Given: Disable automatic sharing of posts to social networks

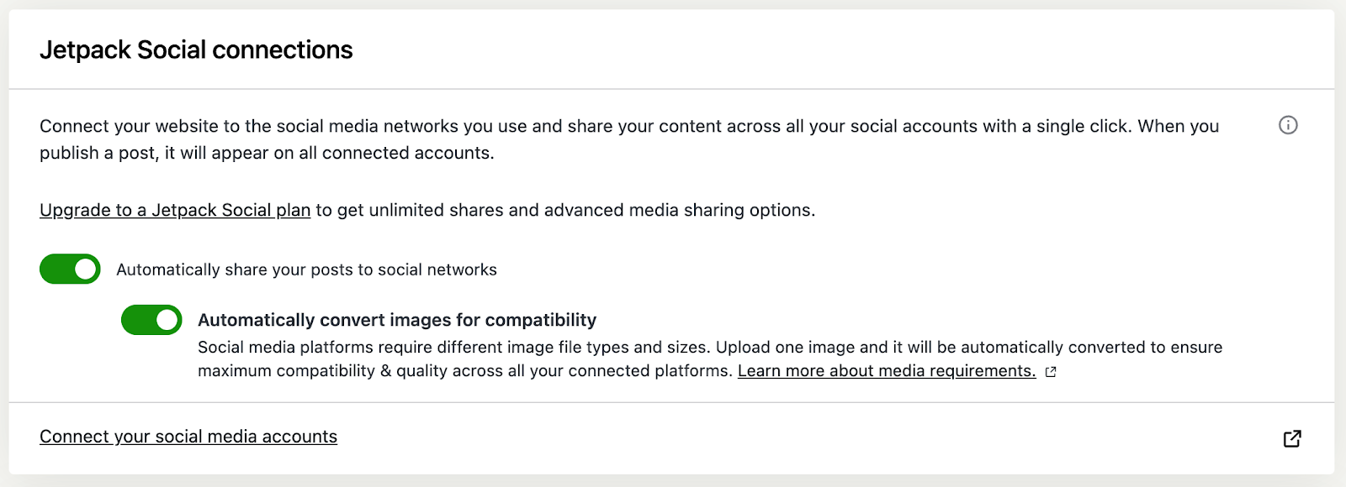Looking at the screenshot, I should pyautogui.click(x=70, y=270).
